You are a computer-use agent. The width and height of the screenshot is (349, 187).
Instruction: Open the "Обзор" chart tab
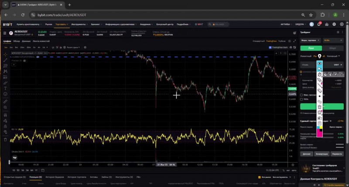(x=16, y=41)
